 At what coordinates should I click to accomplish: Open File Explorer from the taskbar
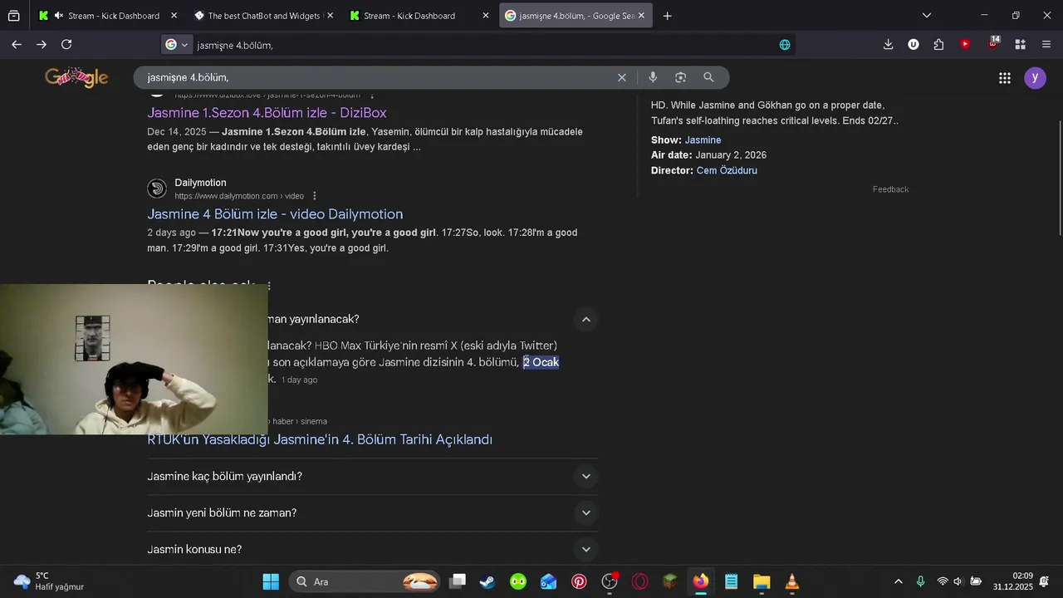pyautogui.click(x=762, y=581)
